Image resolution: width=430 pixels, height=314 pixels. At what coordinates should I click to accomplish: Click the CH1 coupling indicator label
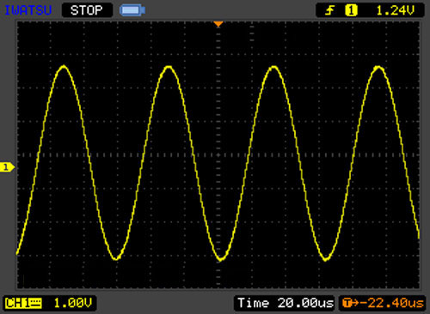pos(23,303)
